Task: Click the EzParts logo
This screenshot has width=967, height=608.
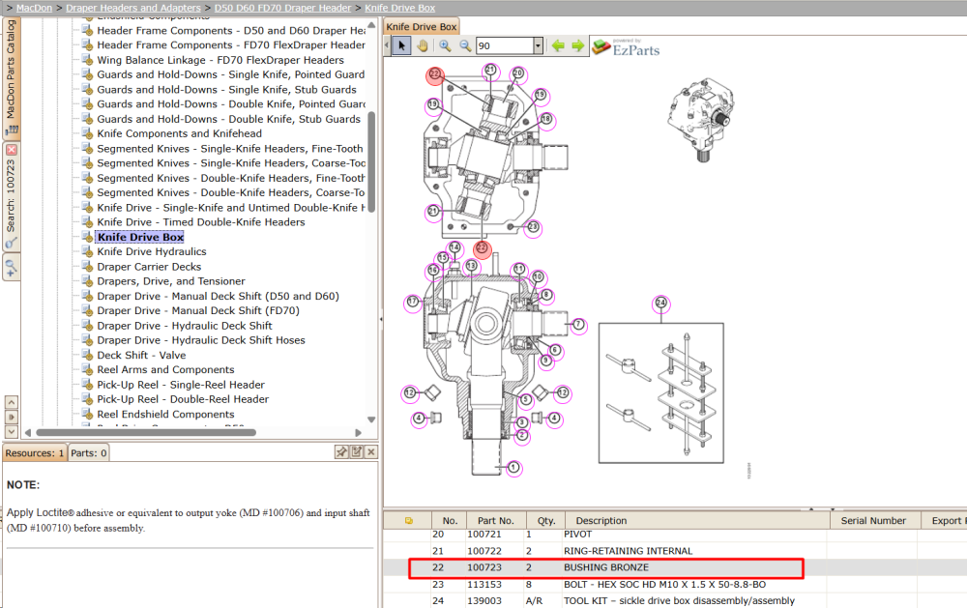Action: (x=626, y=47)
